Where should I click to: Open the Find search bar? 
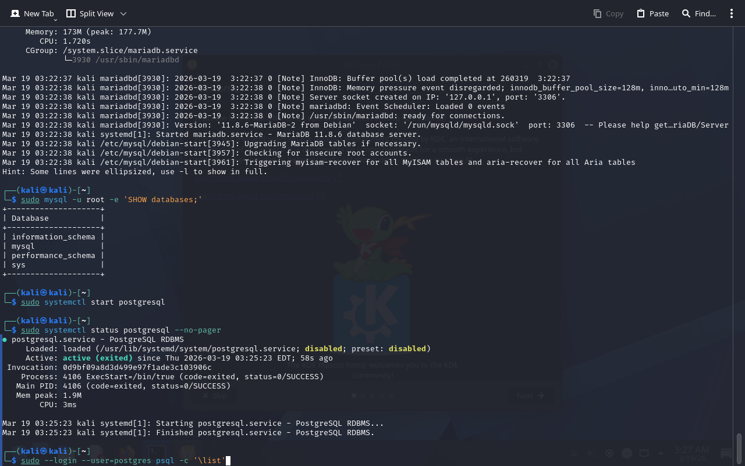click(x=698, y=13)
